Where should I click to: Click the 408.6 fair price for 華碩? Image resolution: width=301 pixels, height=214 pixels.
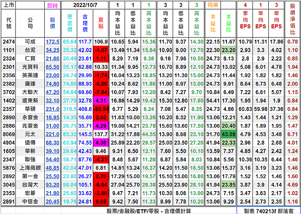85,109
